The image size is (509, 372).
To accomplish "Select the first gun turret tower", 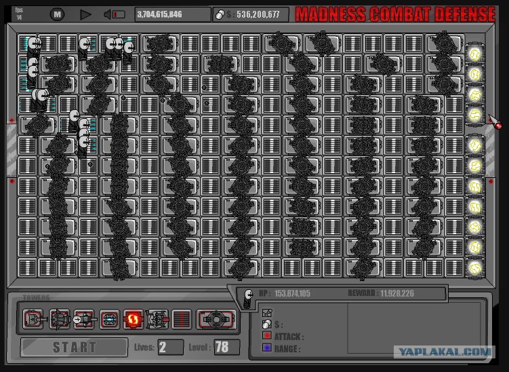I will [33, 319].
